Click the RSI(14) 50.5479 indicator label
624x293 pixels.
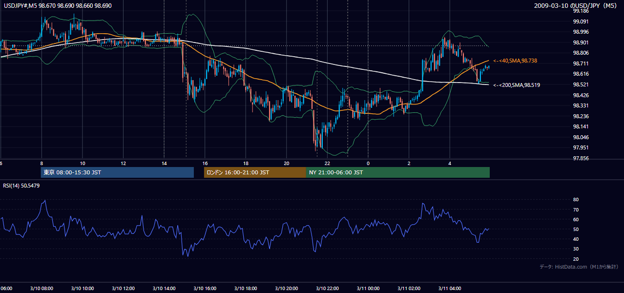pyautogui.click(x=21, y=186)
